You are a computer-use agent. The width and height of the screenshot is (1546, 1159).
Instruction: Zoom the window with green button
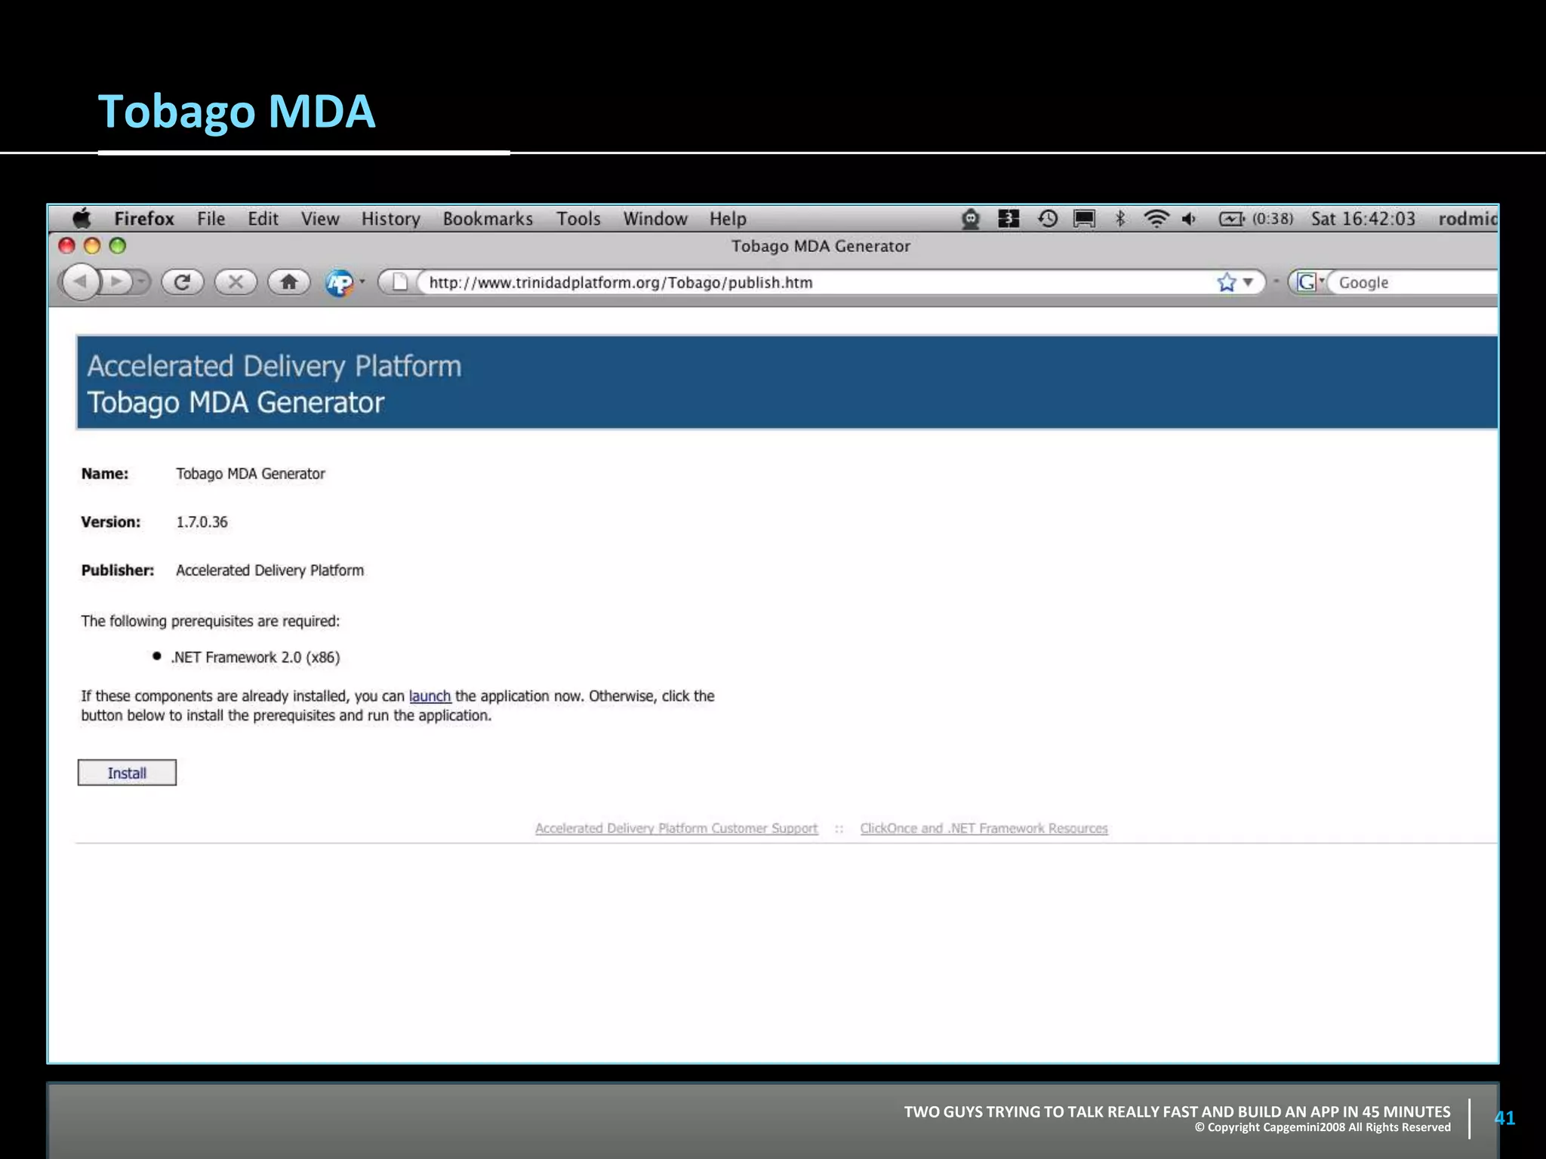click(118, 246)
